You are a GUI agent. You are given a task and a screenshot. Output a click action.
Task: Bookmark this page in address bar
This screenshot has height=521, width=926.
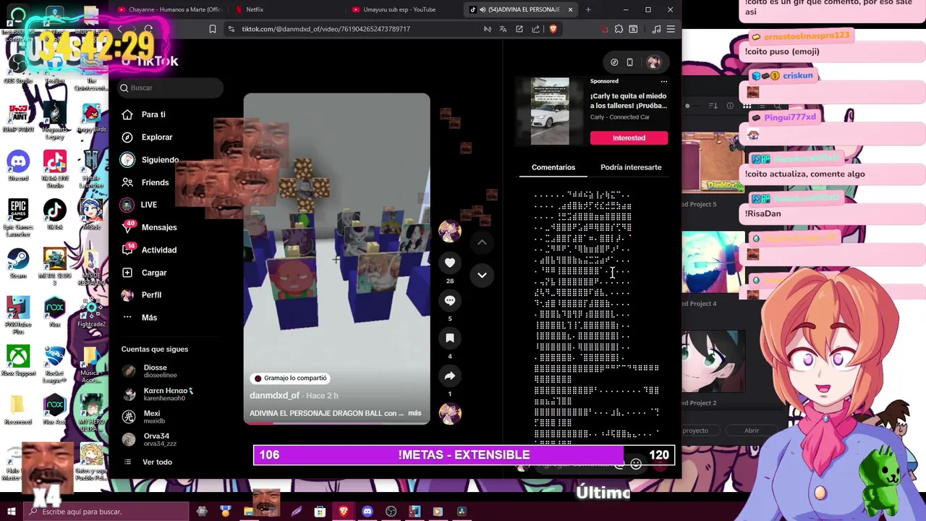213,29
